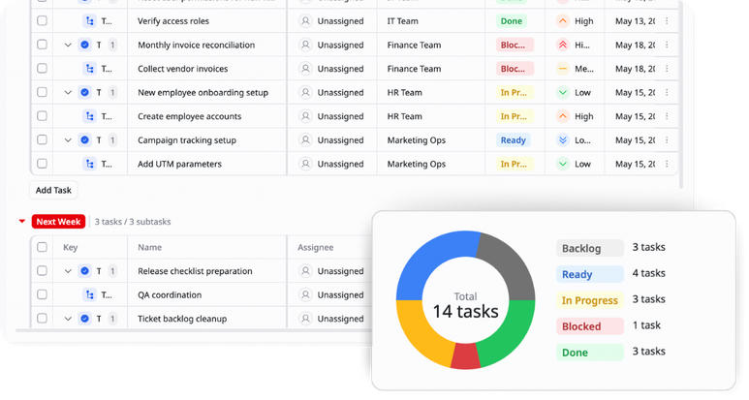Select New employee onboarding setup checkbox
749x400 pixels.
coord(42,92)
